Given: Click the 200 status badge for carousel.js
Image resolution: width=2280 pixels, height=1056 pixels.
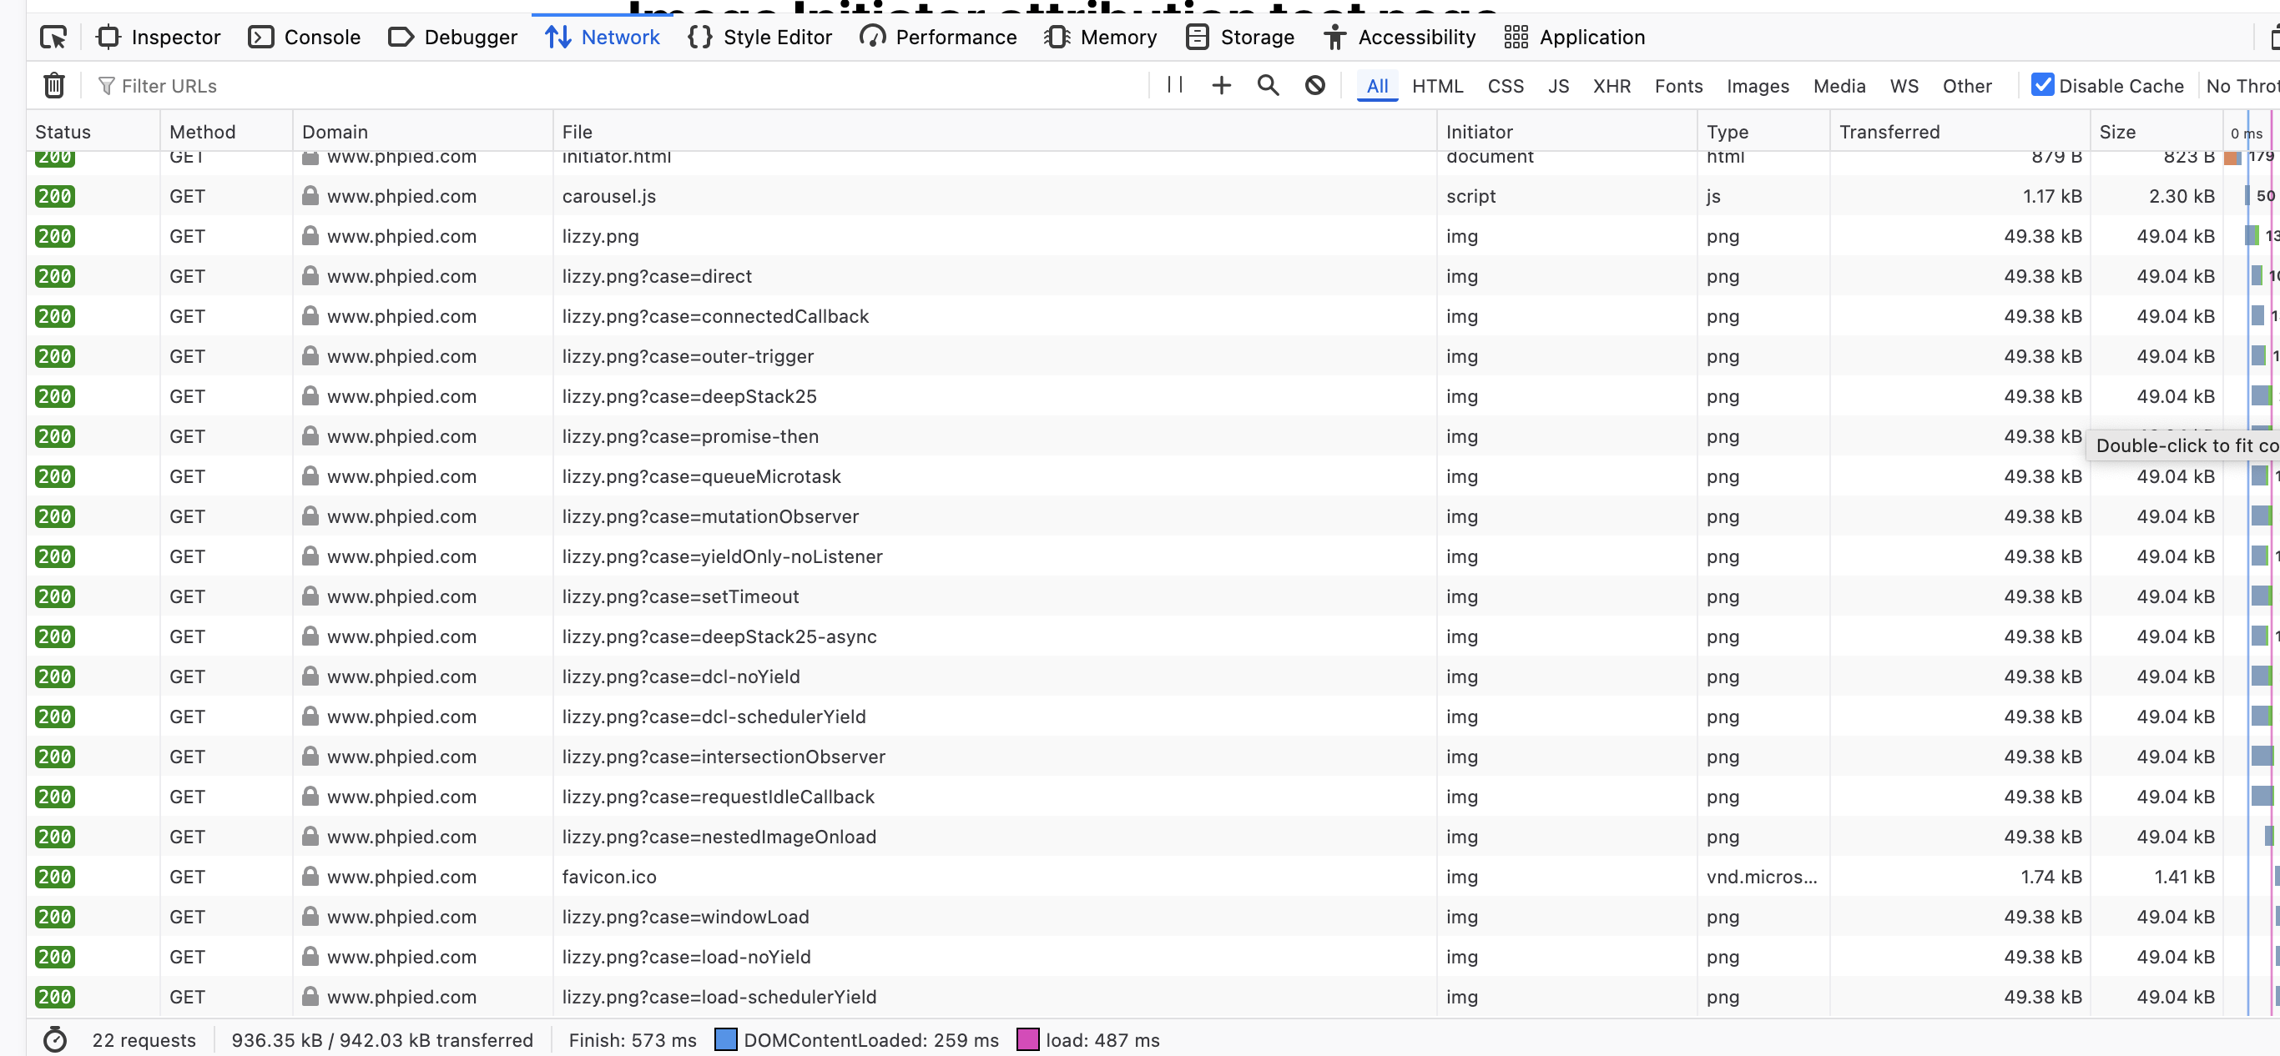Looking at the screenshot, I should (x=55, y=196).
